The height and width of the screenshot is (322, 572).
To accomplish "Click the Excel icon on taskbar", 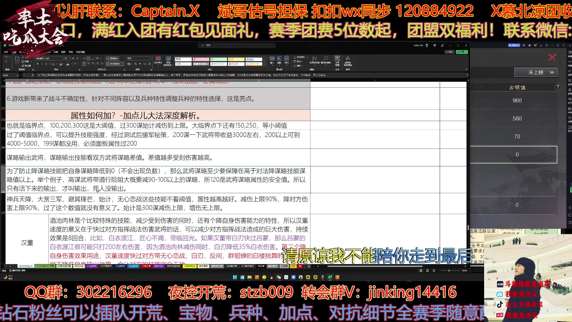I will point(330,277).
